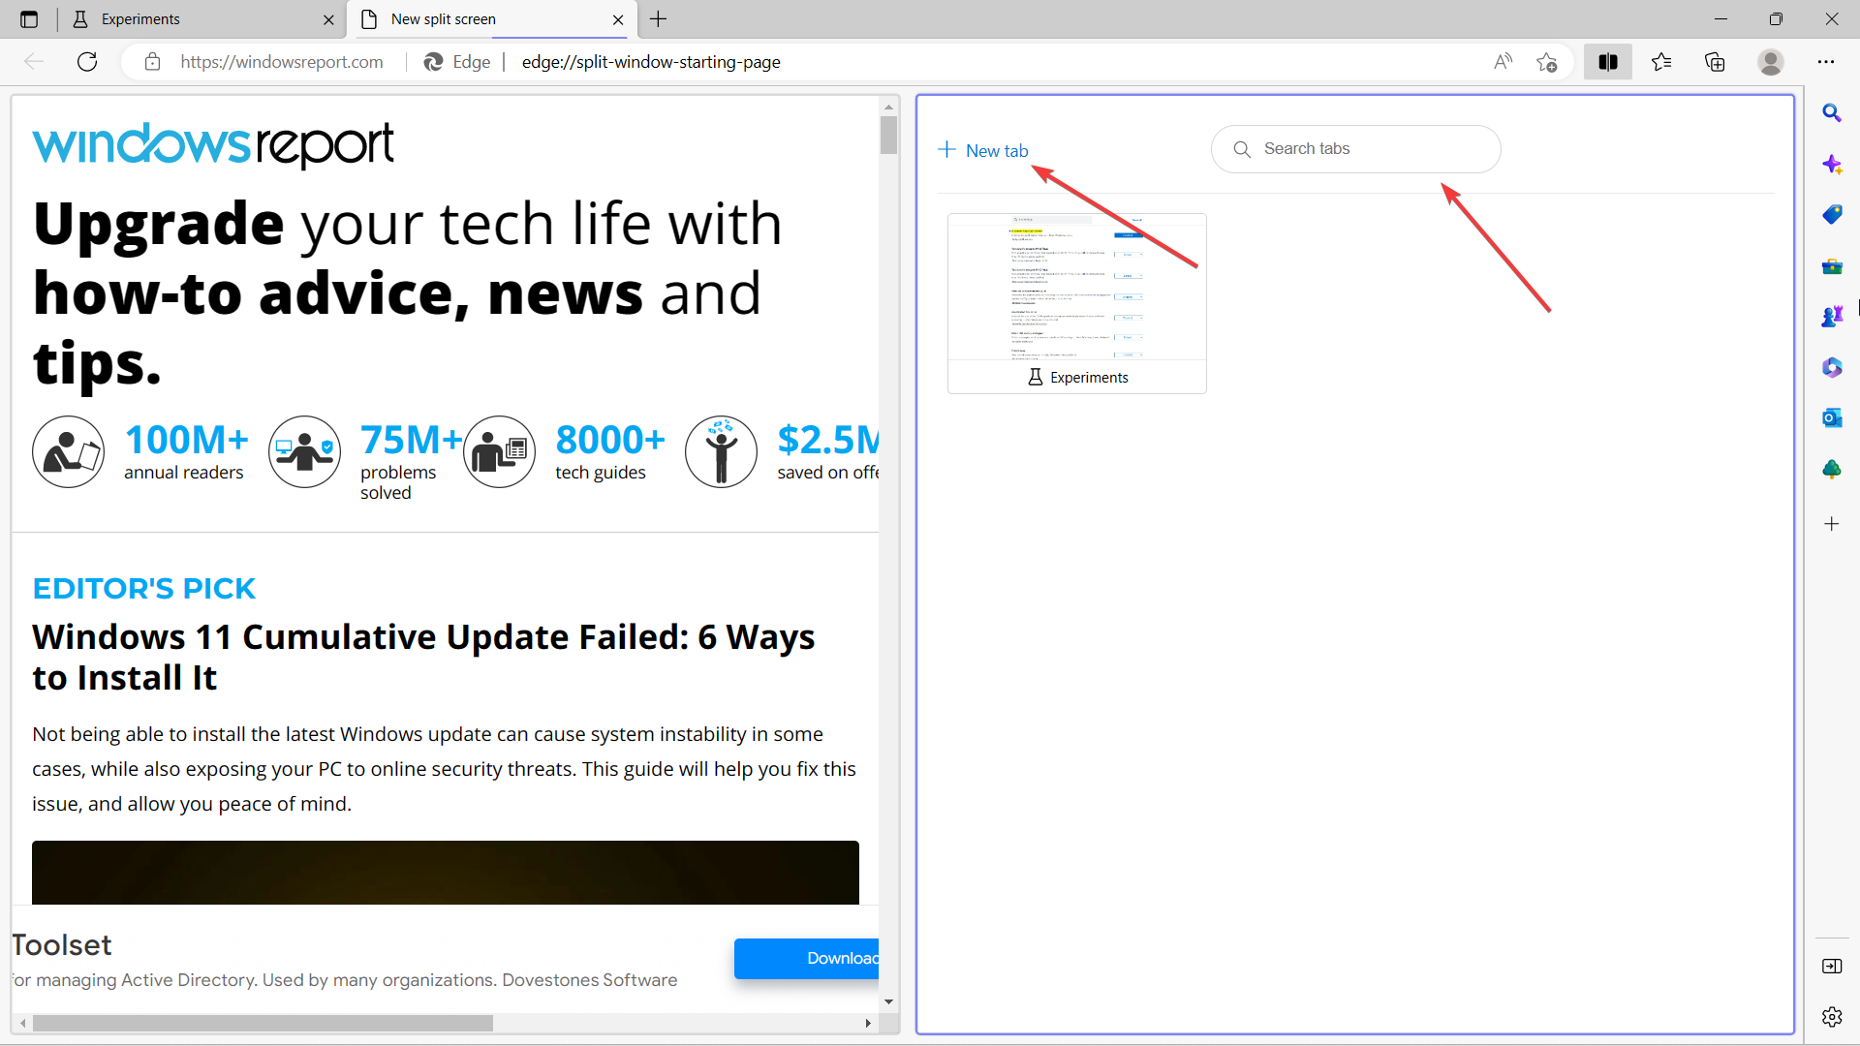The image size is (1860, 1046).
Task: Open the tab actions menu icon
Action: click(29, 19)
